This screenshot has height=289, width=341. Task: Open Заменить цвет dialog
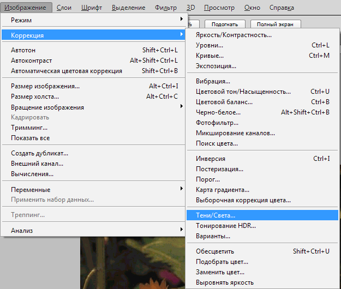(x=262, y=272)
